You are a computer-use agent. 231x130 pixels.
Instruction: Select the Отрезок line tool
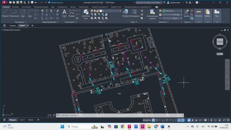(5, 13)
